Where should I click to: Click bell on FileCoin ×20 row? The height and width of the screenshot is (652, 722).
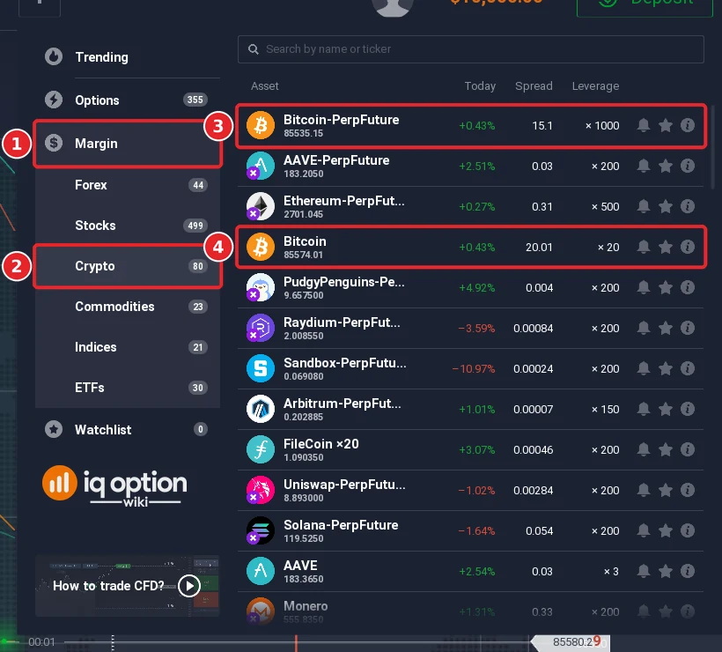644,449
